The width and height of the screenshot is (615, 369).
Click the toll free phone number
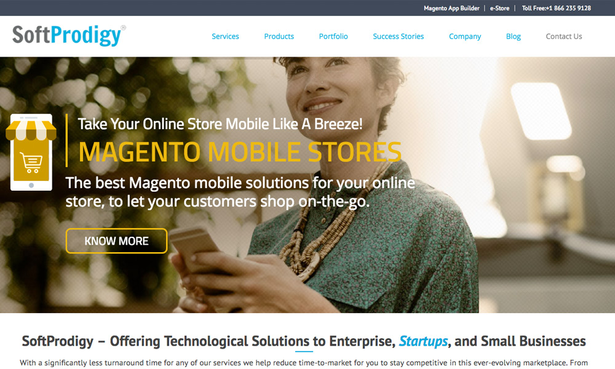pos(556,8)
